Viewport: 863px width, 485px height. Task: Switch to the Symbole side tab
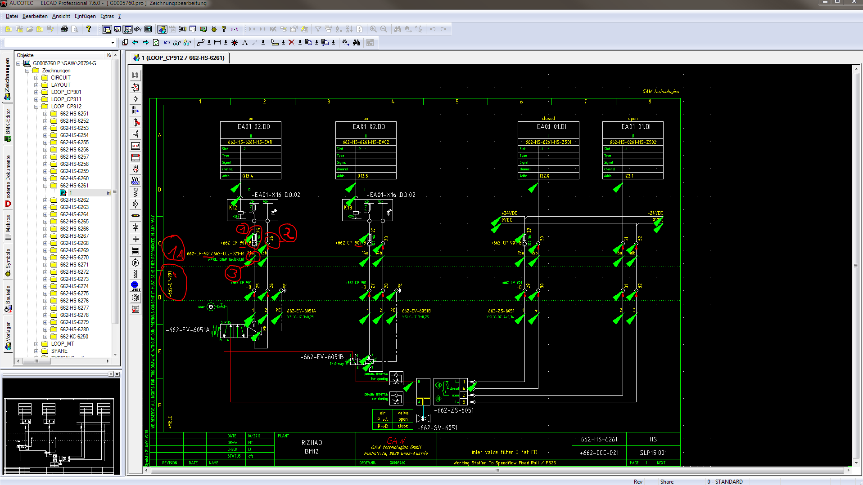(x=8, y=262)
